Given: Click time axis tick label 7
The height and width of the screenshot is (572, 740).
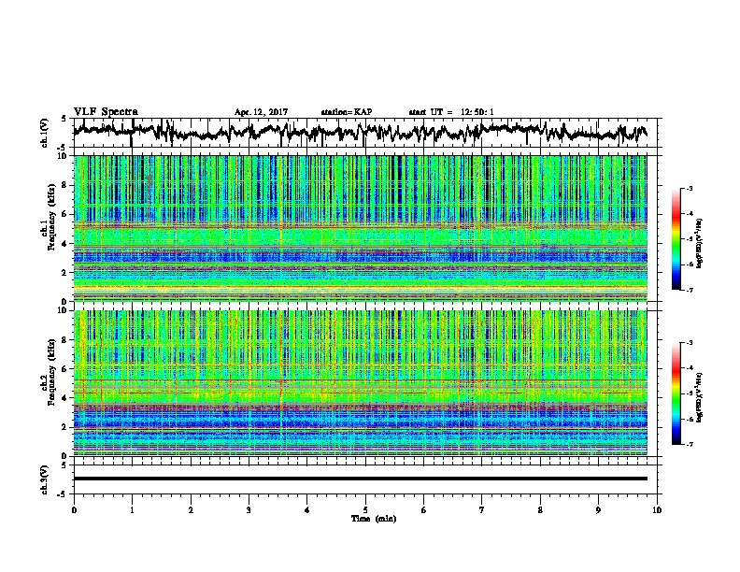Looking at the screenshot, I should click(482, 510).
